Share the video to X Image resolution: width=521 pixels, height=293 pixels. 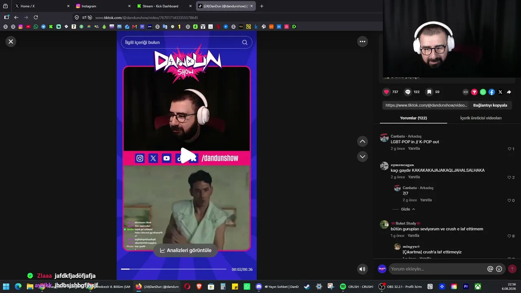[x=500, y=92]
